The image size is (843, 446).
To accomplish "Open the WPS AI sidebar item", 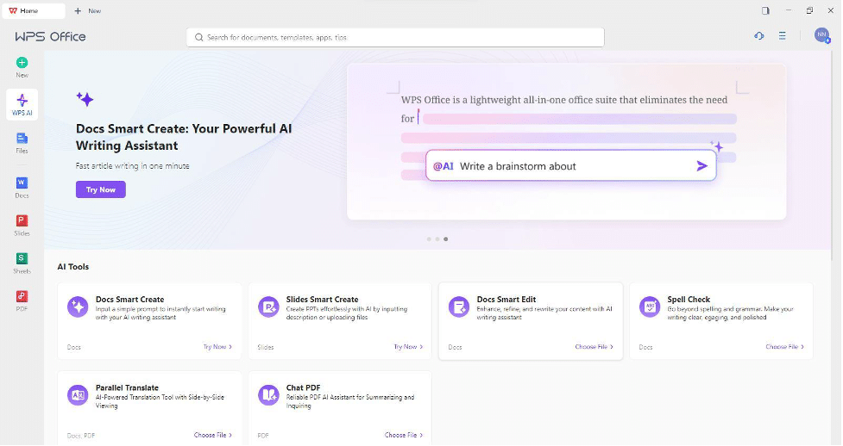I will tap(22, 105).
